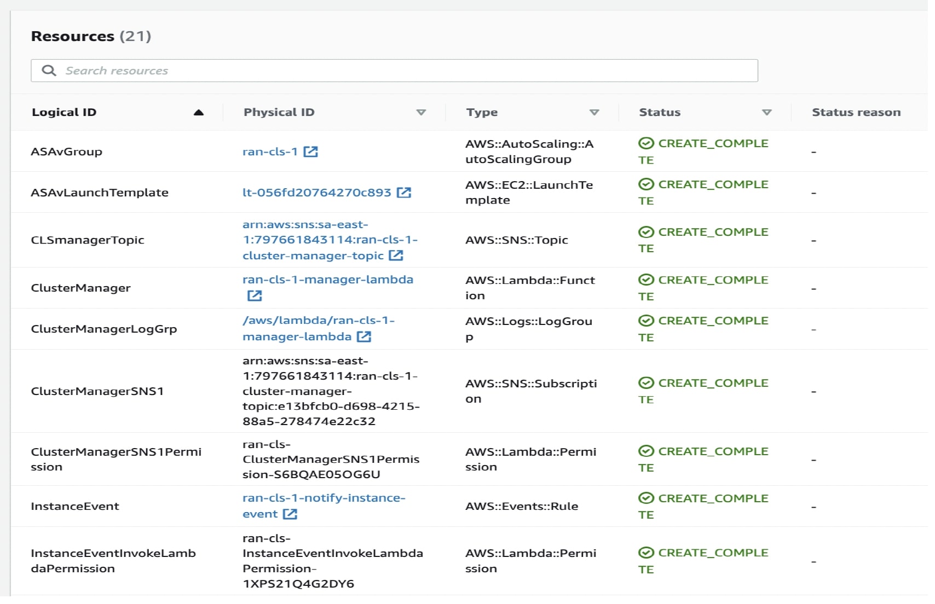
Task: Sort the Status column with its arrow
Action: coord(766,112)
